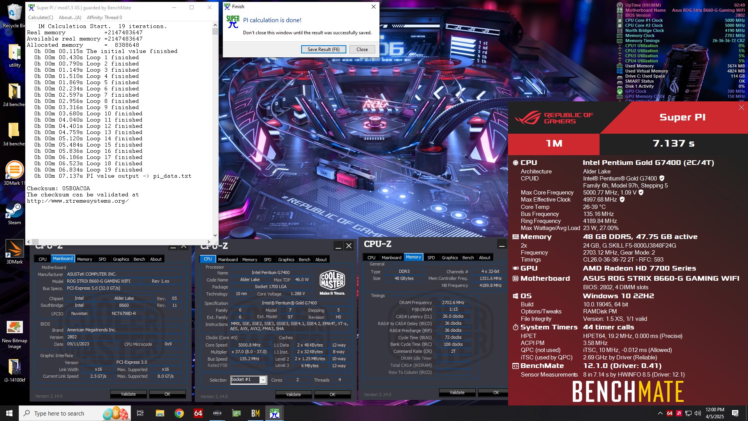Open the volume control in tray
Screen dimensions: 748x421
698,413
